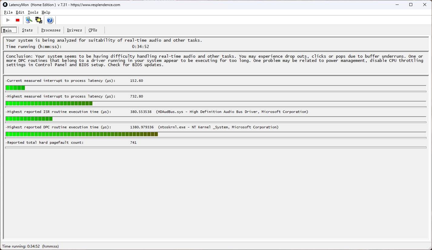The width and height of the screenshot is (432, 250).
Task: Click the green Start monitoring play button
Action: click(8, 20)
